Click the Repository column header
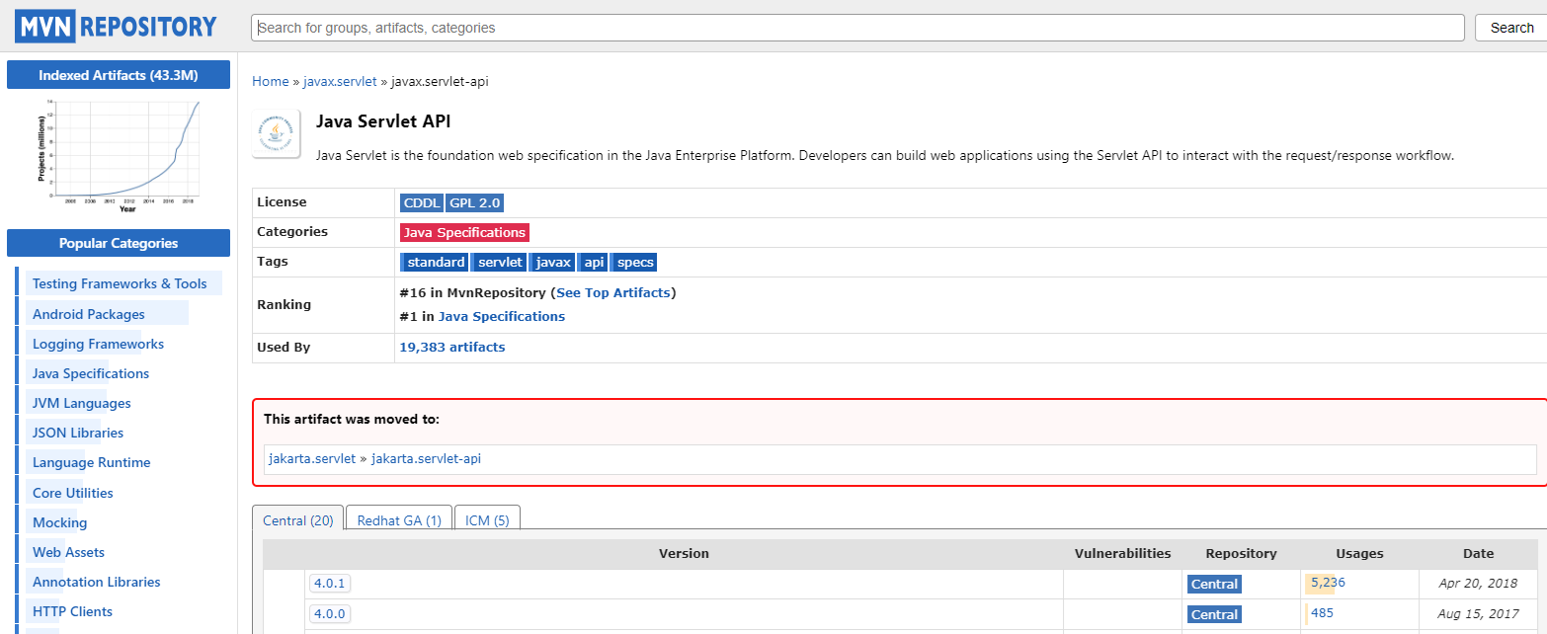The width and height of the screenshot is (1547, 634). 1241,553
